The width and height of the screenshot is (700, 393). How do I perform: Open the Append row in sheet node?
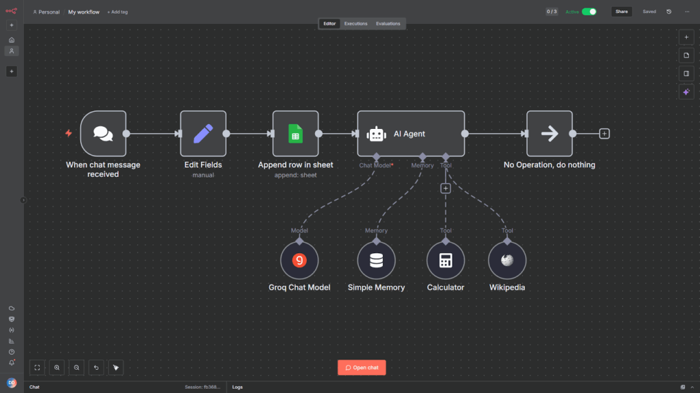click(295, 134)
